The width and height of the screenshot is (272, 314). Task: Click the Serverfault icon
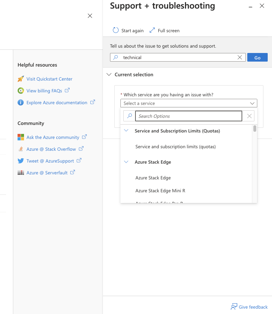[21, 173]
